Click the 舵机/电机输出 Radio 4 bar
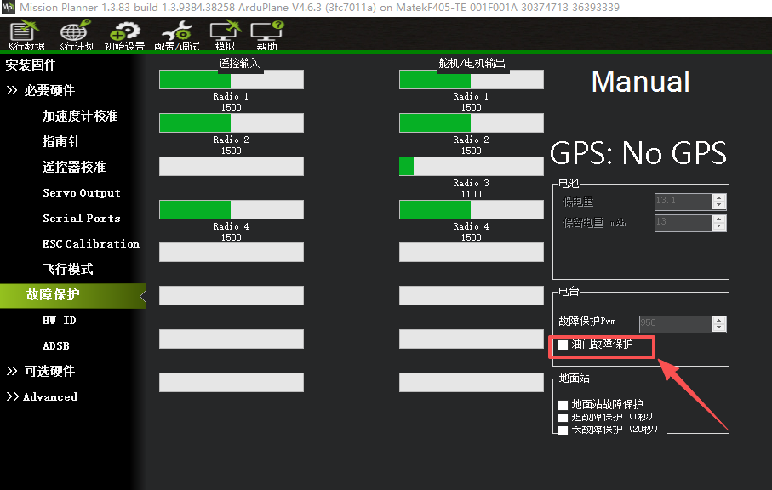 472,209
